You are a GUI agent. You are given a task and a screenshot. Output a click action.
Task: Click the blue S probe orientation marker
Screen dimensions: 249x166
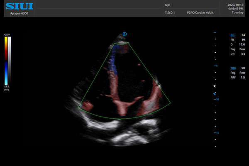pyautogui.click(x=124, y=34)
